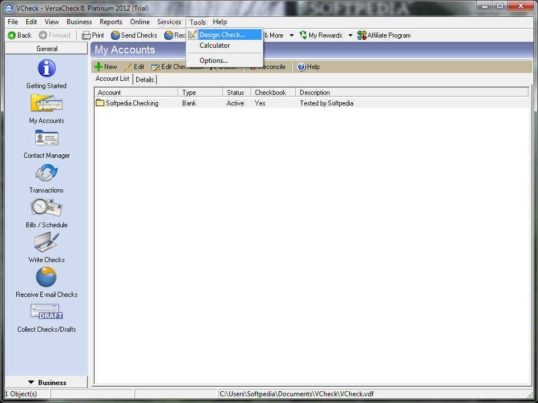
Task: Open the View menu
Action: [x=52, y=22]
